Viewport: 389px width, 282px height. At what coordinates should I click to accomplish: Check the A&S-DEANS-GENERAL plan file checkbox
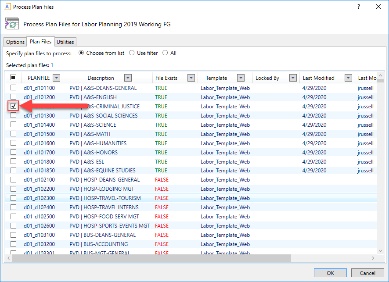pos(14,88)
